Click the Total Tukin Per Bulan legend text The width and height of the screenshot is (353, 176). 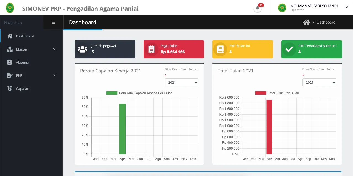(x=283, y=93)
